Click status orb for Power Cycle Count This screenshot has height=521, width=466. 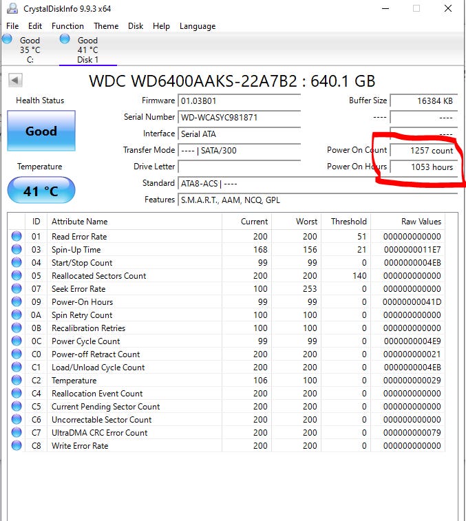(17, 341)
